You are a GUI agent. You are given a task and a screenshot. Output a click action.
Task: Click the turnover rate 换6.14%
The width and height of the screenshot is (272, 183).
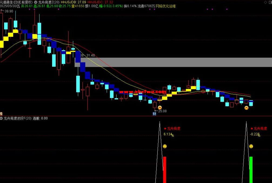pyautogui.click(x=130, y=6)
